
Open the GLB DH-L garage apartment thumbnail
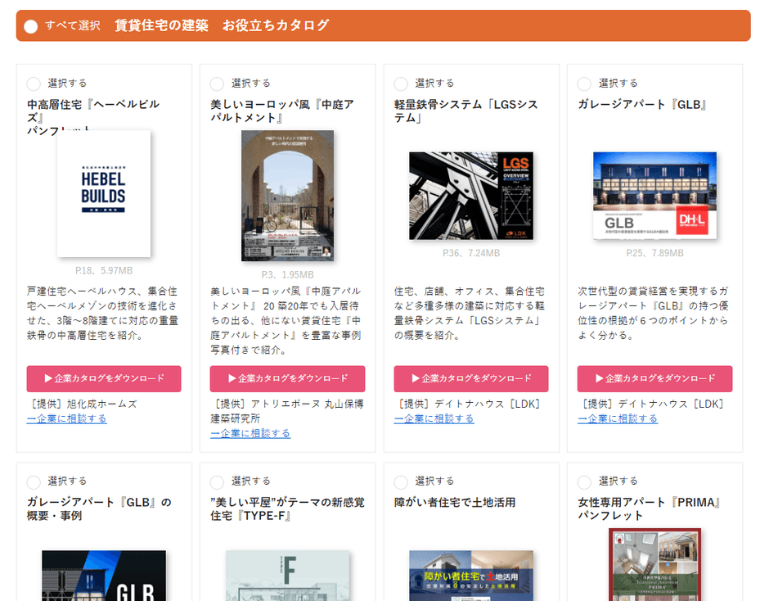tap(654, 196)
